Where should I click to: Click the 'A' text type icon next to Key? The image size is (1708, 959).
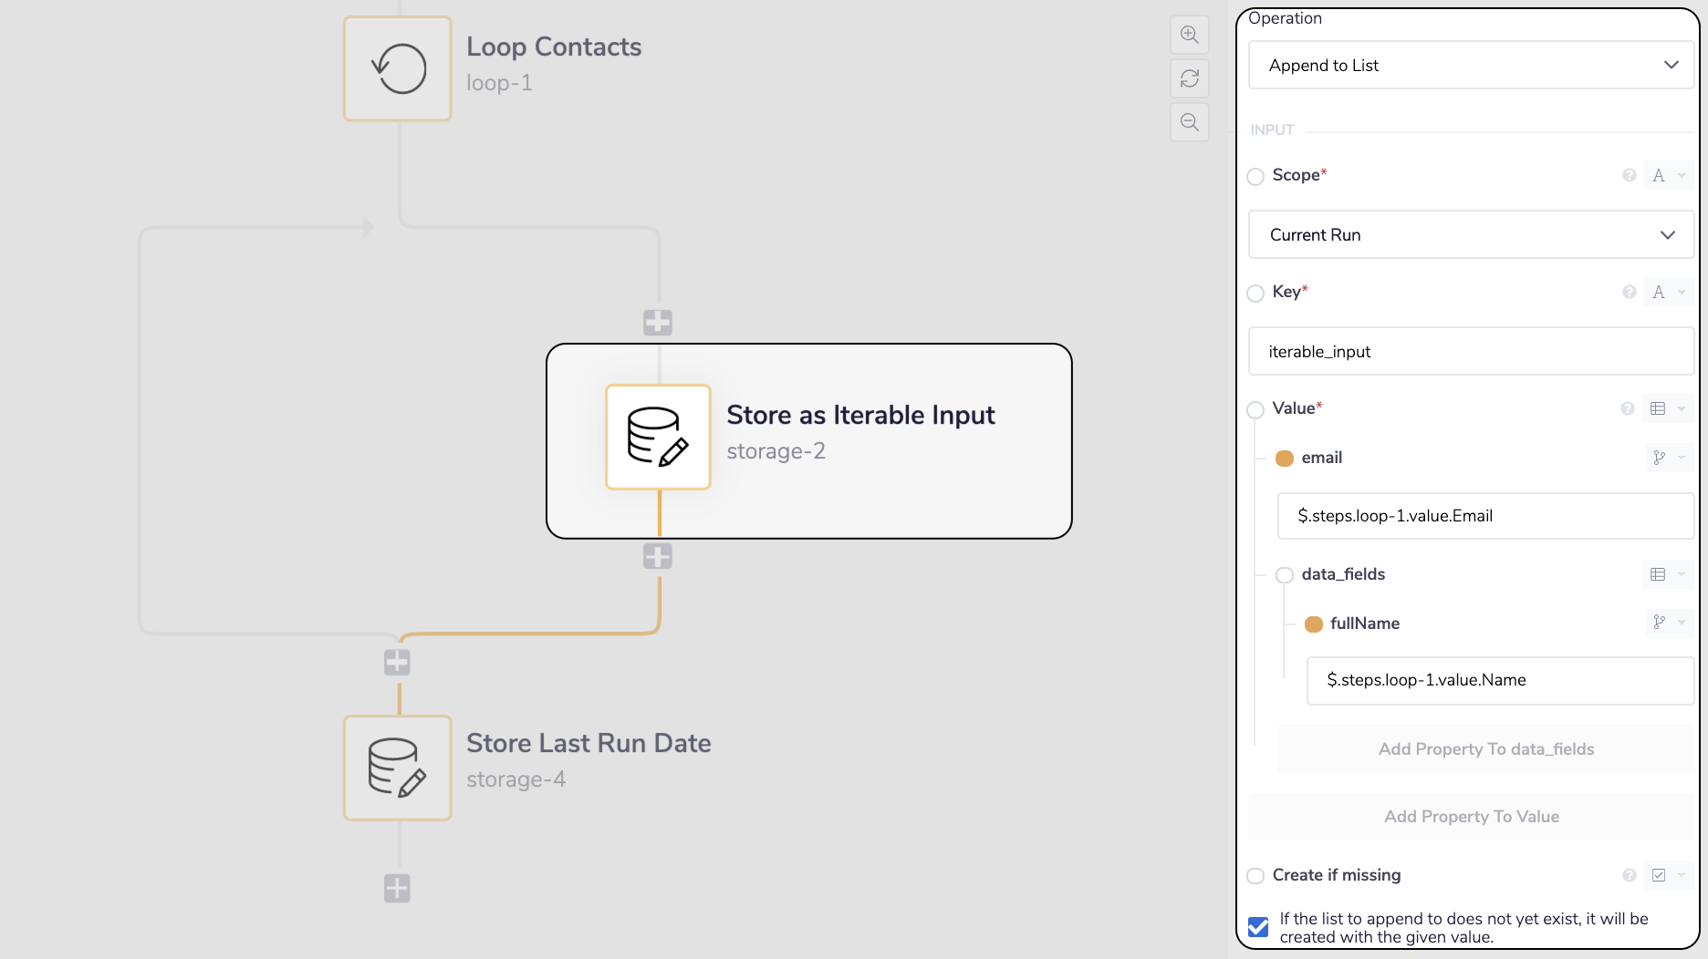1660,292
